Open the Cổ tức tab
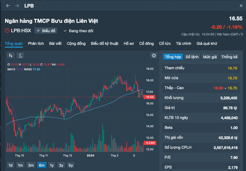The image size is (246, 171). (x=165, y=43)
